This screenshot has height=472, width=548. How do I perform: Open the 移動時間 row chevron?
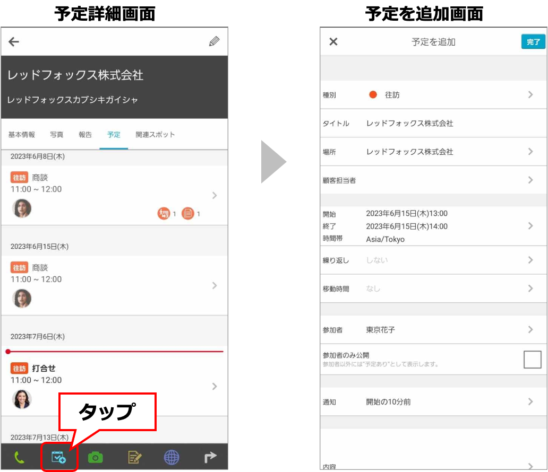(x=530, y=289)
